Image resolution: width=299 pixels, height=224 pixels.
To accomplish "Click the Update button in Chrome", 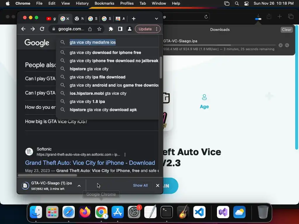I will click(x=145, y=29).
